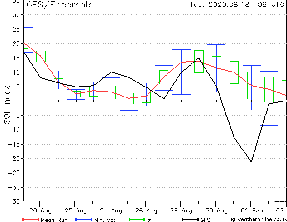Select the −5 value on y-axis
This screenshot has height=222, width=287.
click(x=15, y=116)
